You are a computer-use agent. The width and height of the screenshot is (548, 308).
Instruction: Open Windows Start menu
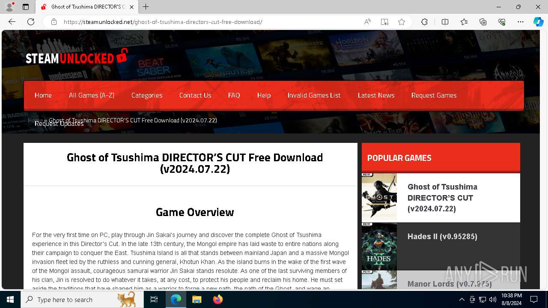pos(10,299)
